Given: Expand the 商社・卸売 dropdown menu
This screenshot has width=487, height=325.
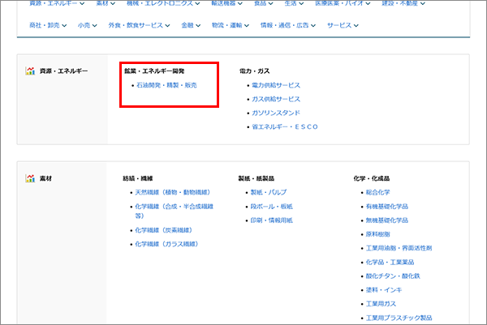Looking at the screenshot, I should pyautogui.click(x=48, y=25).
